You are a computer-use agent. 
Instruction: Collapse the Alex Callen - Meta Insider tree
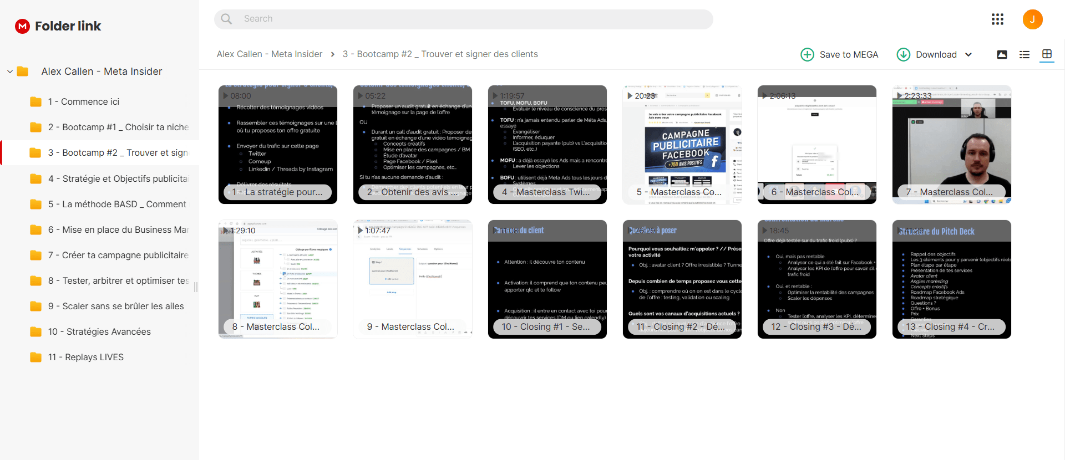[10, 71]
